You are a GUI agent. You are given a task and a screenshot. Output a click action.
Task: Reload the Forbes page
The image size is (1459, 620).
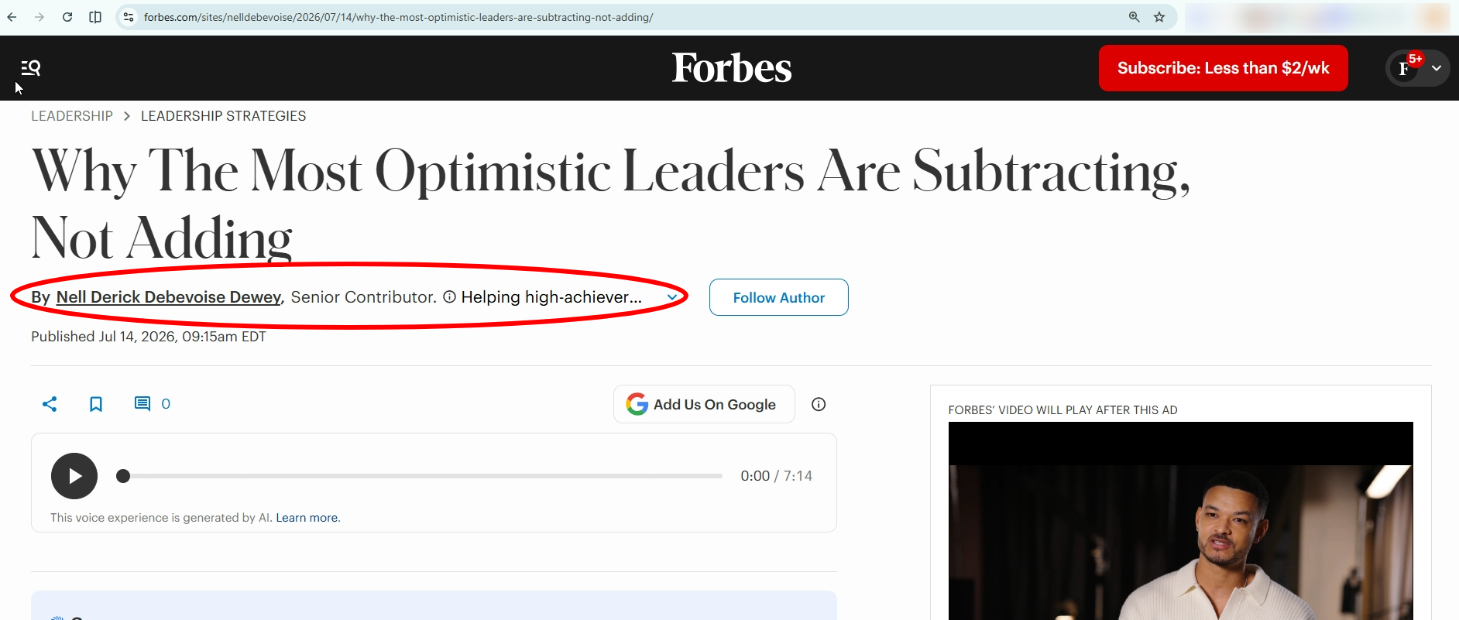point(67,17)
